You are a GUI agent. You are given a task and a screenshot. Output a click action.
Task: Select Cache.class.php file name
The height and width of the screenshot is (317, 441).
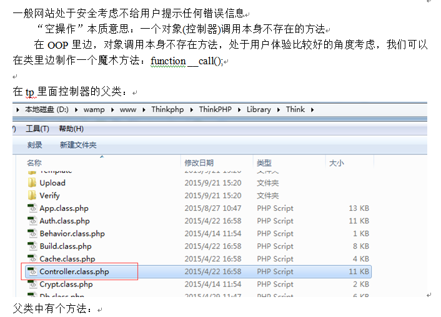point(67,259)
